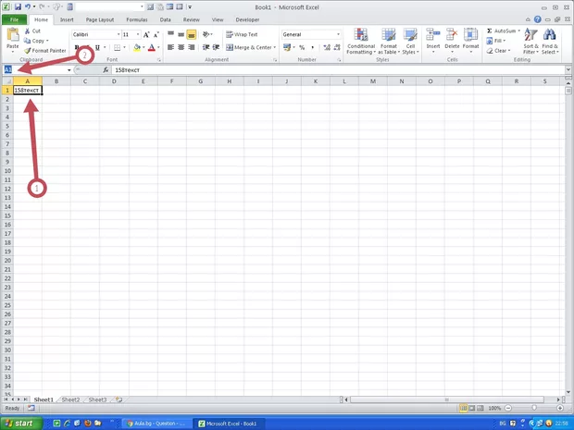
Task: Click the Increase Font Size icon
Action: coord(146,35)
